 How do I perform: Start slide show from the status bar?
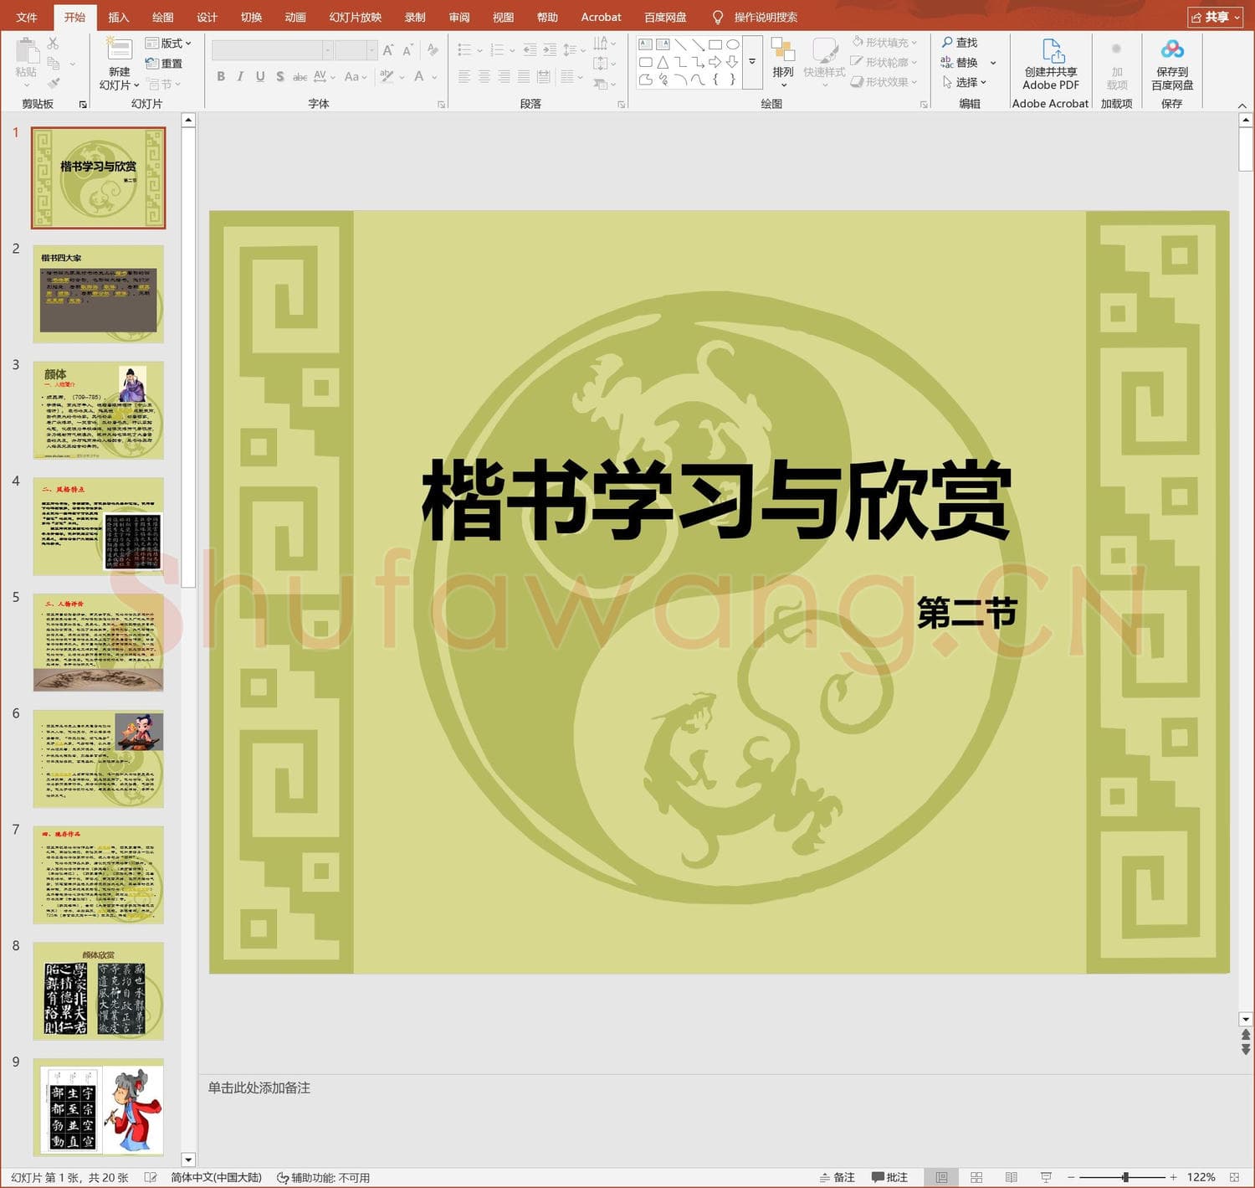(1046, 1177)
